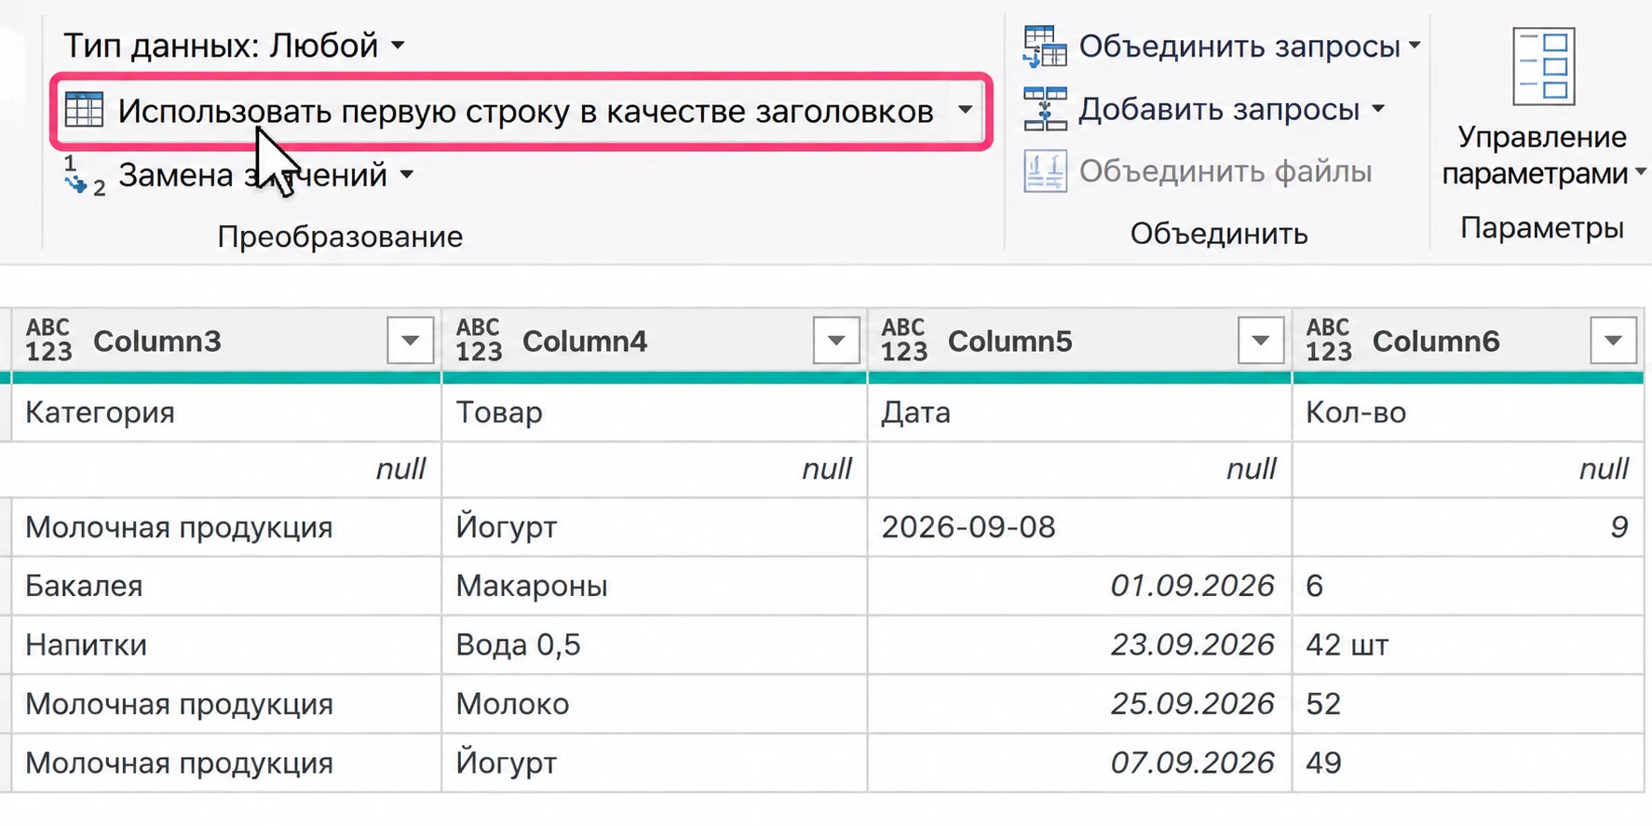Select the '25.09.2026' date cell
Image resolution: width=1652 pixels, height=826 pixels.
(x=1080, y=704)
